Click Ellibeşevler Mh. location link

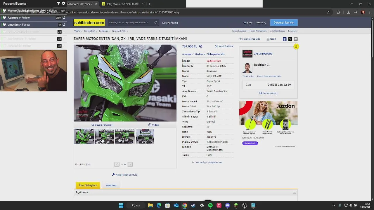216,54
